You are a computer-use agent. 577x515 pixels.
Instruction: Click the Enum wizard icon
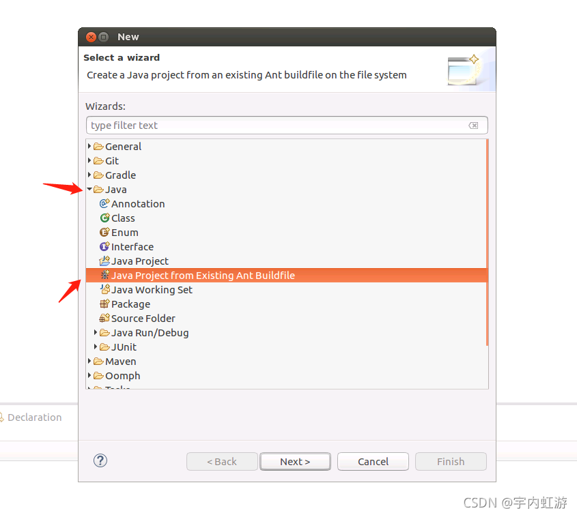click(x=104, y=232)
